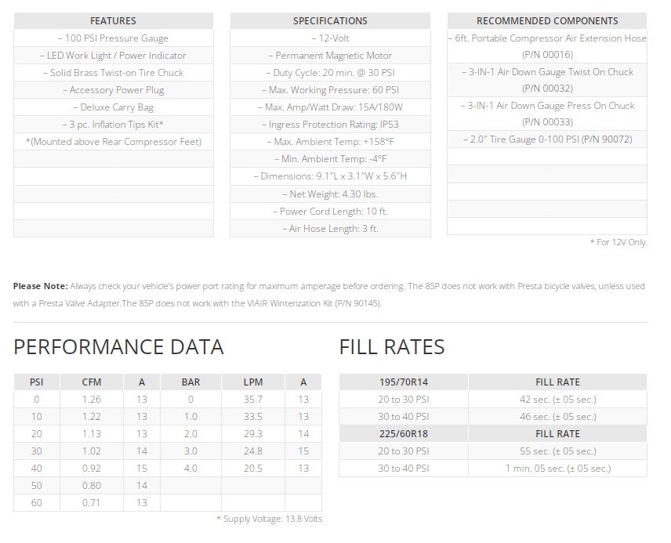The height and width of the screenshot is (543, 671).
Task: Click the RECOMMENDED COMPONENTS header
Action: click(547, 21)
